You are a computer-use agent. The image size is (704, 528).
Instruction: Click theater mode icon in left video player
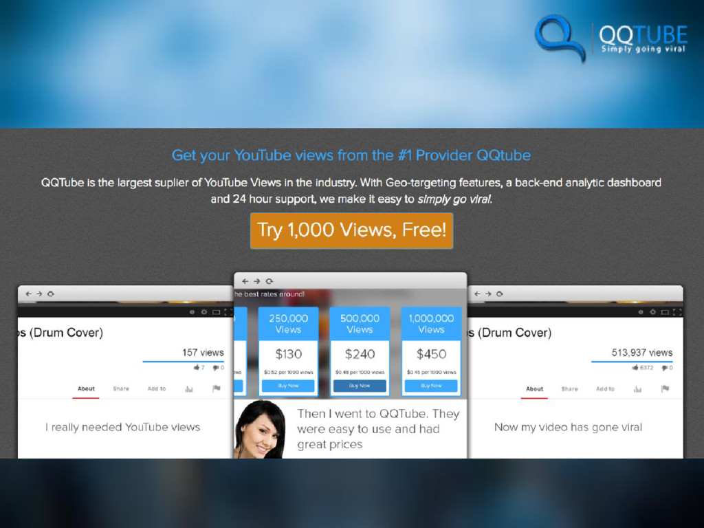[216, 311]
